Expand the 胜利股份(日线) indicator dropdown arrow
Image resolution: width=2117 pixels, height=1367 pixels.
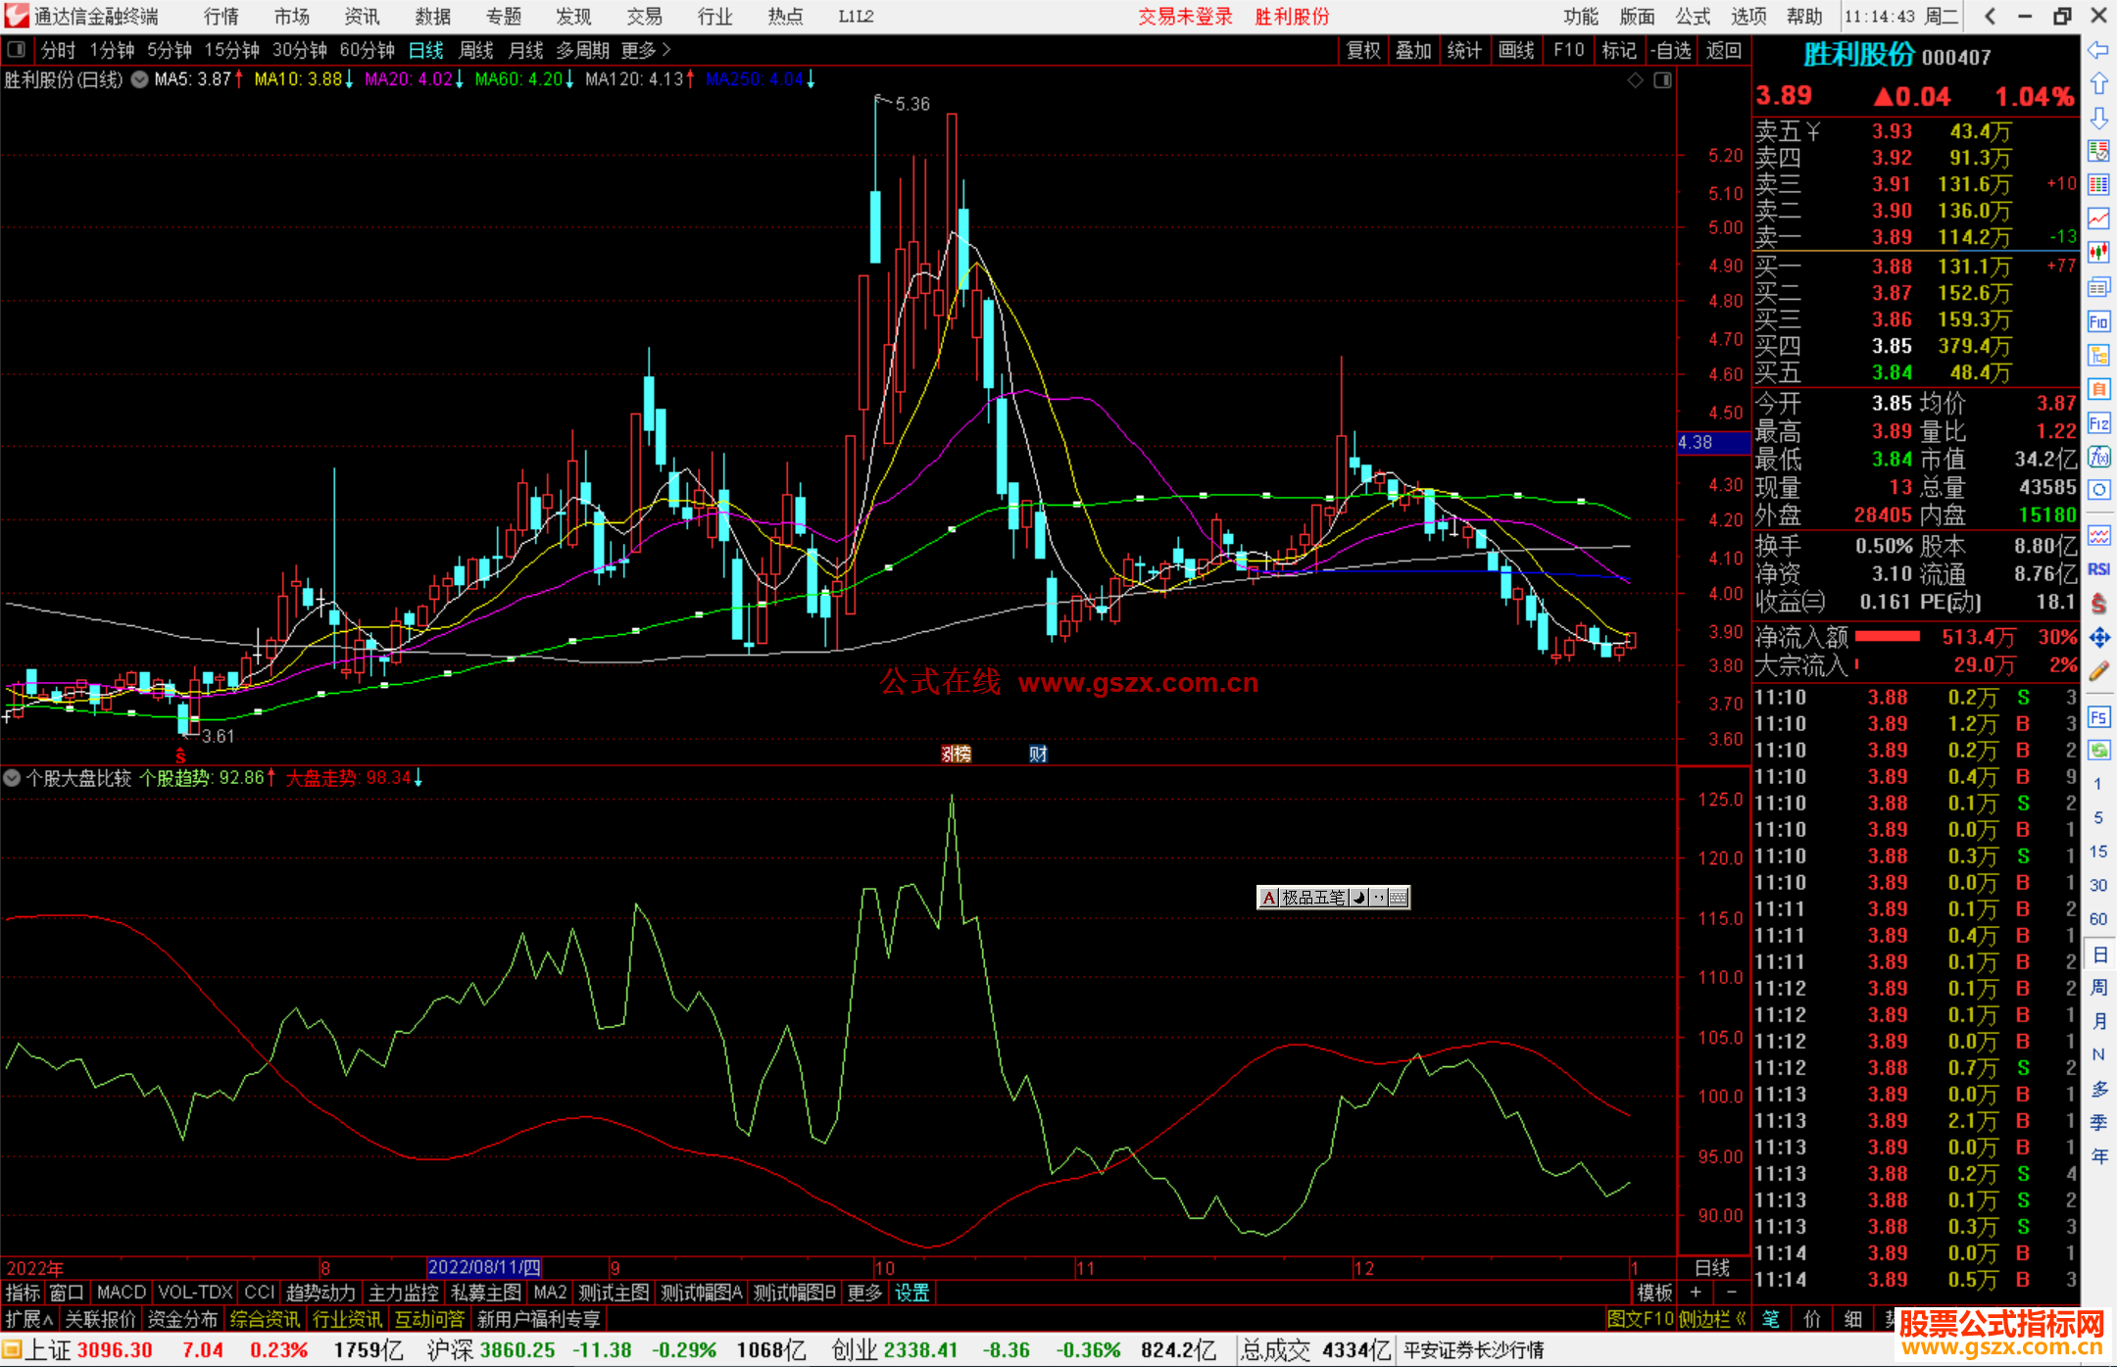point(140,79)
